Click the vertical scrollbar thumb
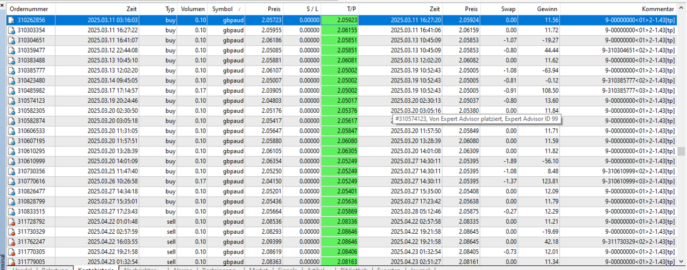The image size is (687, 270). point(681,151)
